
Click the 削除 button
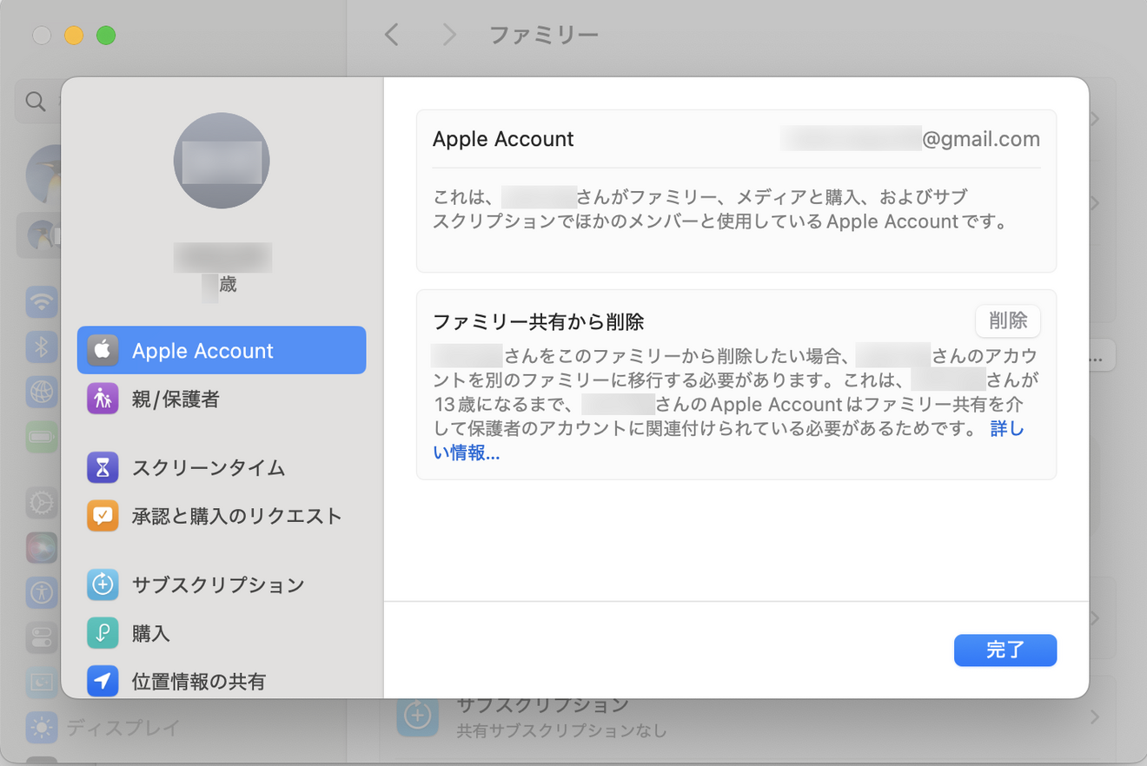(x=1007, y=320)
